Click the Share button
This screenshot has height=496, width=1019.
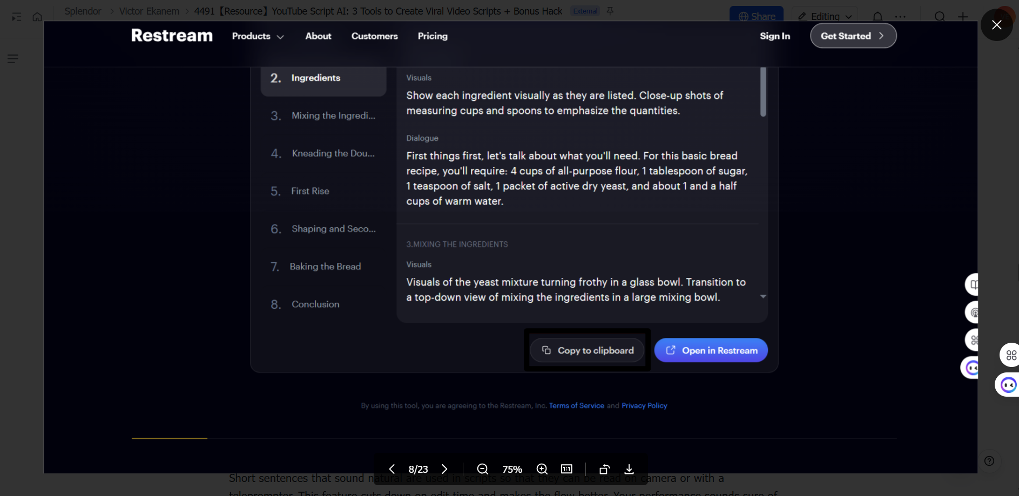[757, 16]
